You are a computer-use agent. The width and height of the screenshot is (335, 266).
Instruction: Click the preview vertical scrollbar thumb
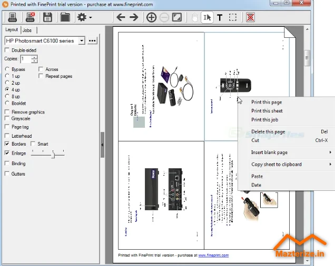(x=307, y=58)
